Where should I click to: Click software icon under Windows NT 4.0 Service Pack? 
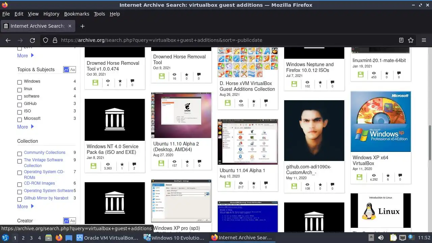tap(93, 166)
